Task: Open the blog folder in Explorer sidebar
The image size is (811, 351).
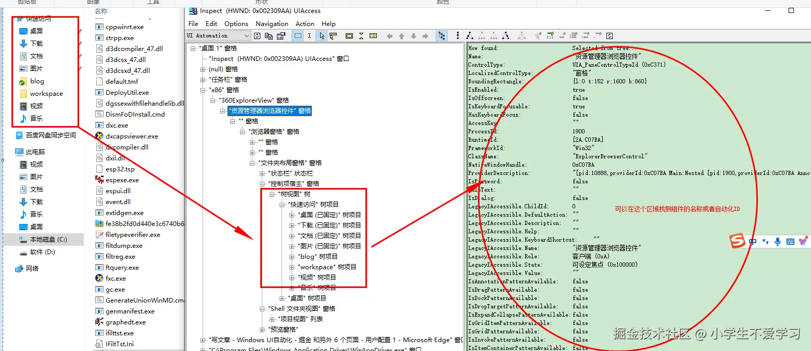Action: point(37,81)
